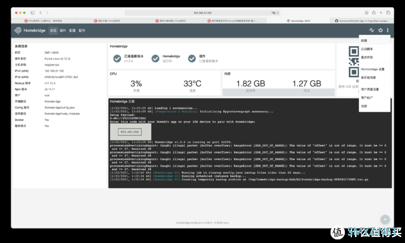Click the 1.27 GB free memory value
The height and width of the screenshot is (243, 405).
click(307, 84)
